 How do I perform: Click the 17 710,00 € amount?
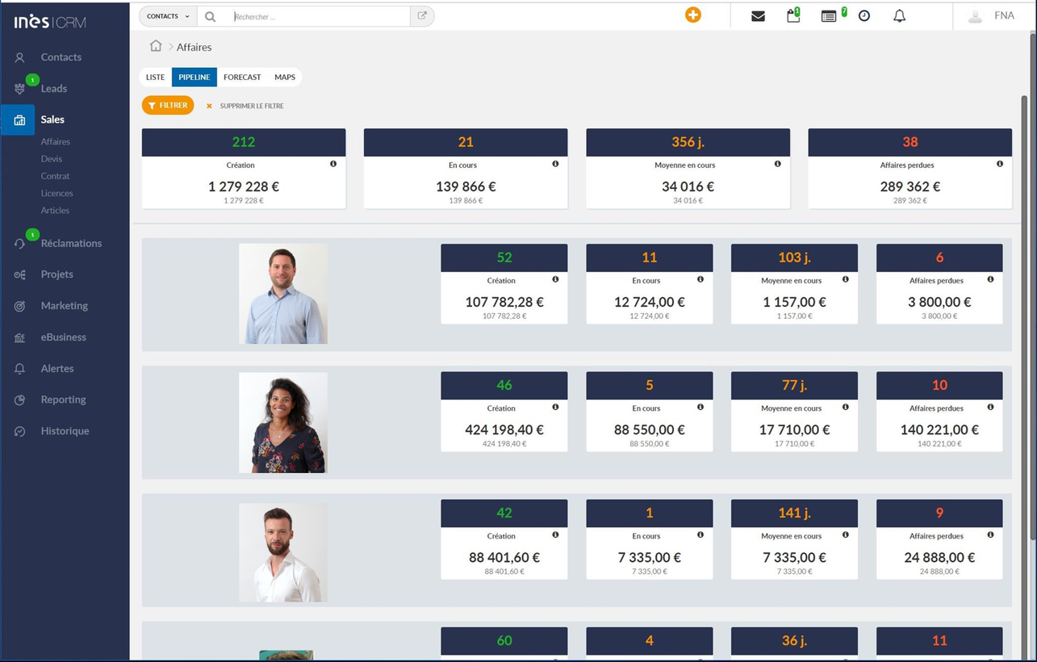coord(794,429)
